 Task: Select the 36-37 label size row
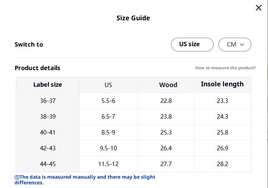click(48, 101)
